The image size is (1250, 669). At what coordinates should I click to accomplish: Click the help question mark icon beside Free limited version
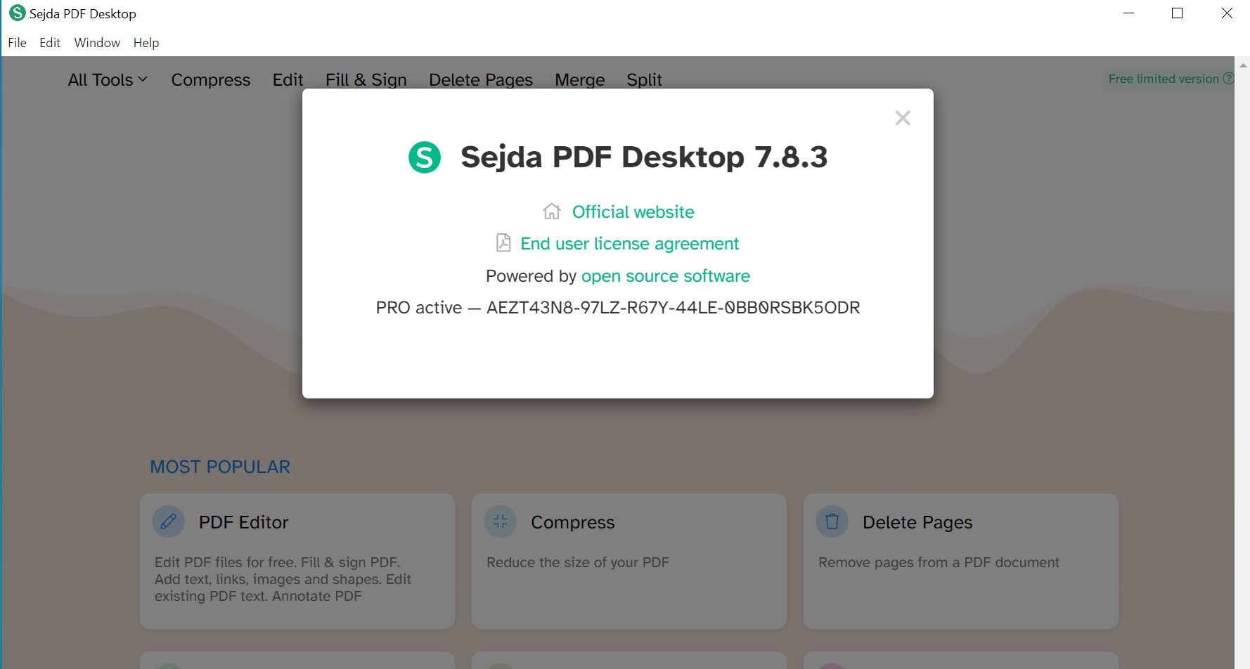click(x=1228, y=79)
